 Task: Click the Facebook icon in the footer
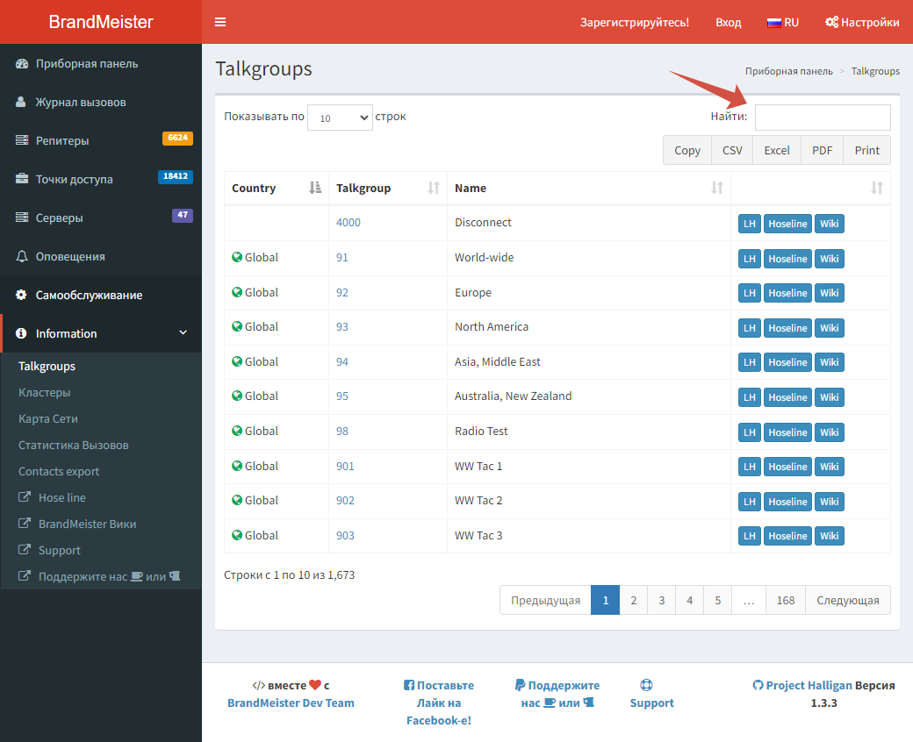(x=409, y=685)
